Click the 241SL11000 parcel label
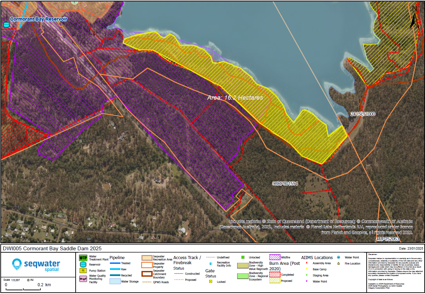 pyautogui.click(x=363, y=114)
